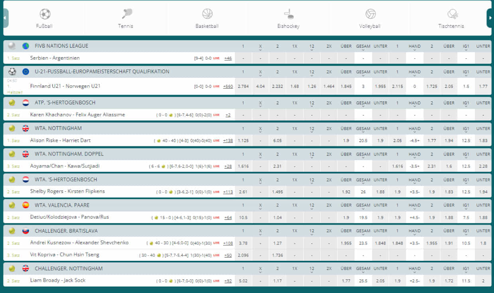Viewport: 494px width, 293px height.
Task: Click the right arrow of the sports carousel
Action: coord(490,17)
